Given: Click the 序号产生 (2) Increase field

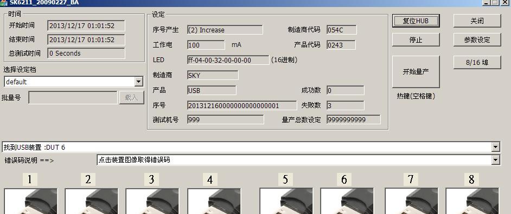Looking at the screenshot, I should (225, 30).
